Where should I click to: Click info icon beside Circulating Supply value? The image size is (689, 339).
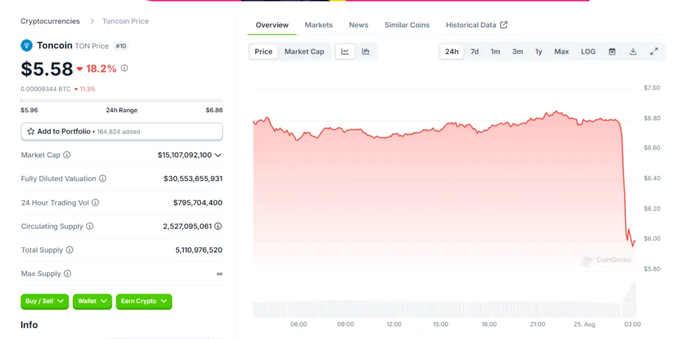(218, 226)
